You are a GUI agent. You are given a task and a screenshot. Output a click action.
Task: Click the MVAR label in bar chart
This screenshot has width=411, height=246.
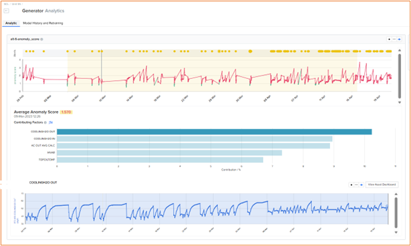pos(51,152)
